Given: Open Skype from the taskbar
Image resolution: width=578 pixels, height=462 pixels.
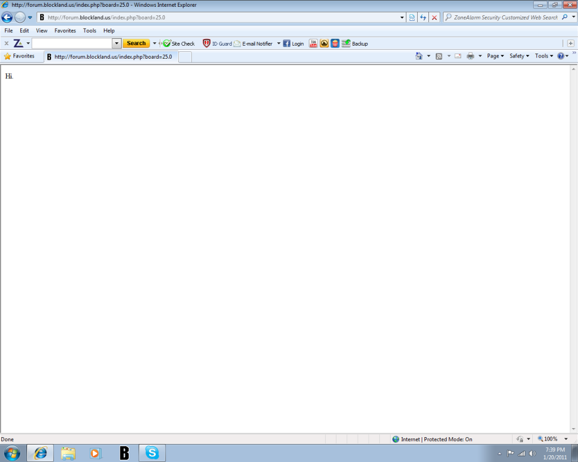Looking at the screenshot, I should pos(152,452).
